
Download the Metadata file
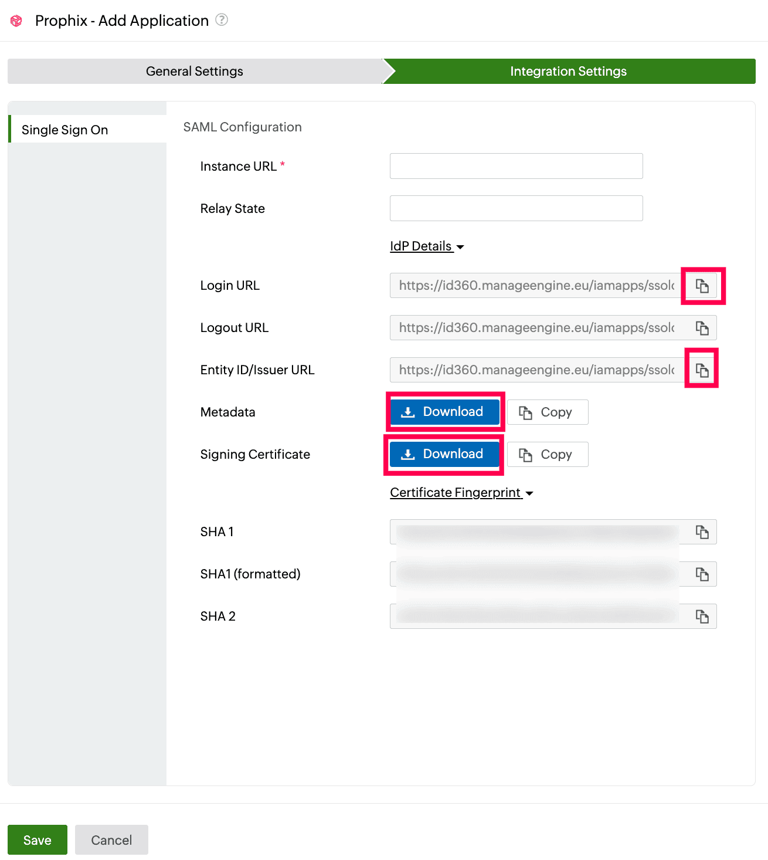pos(444,412)
